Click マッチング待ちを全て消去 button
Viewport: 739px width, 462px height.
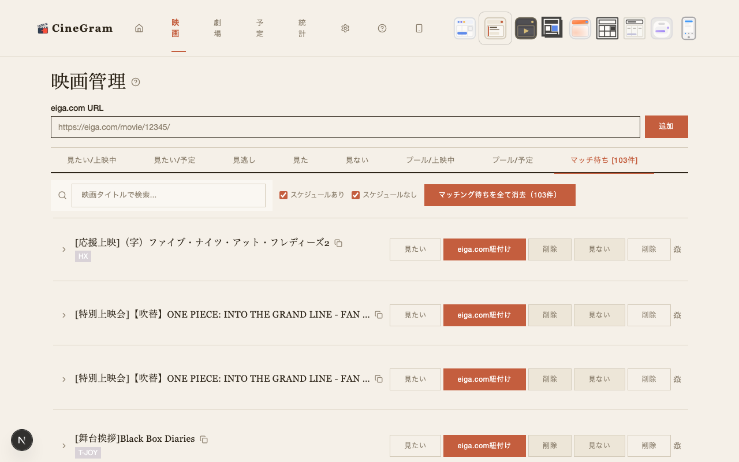coord(499,195)
